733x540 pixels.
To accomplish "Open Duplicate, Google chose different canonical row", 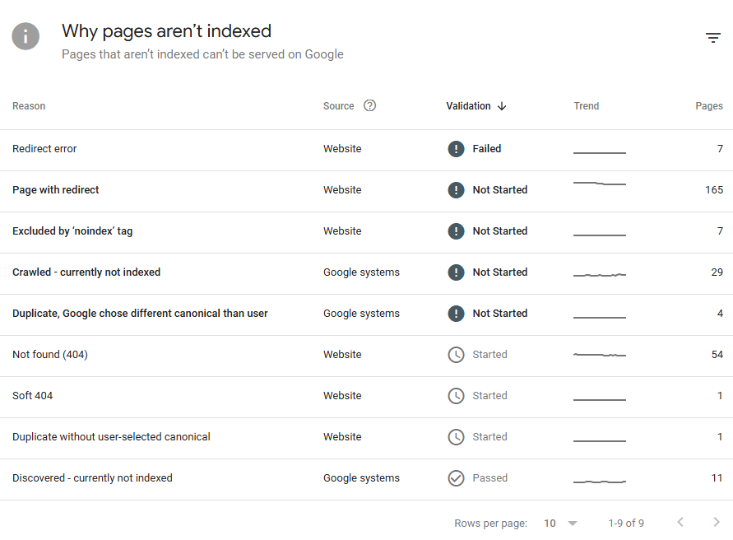I will pos(140,314).
